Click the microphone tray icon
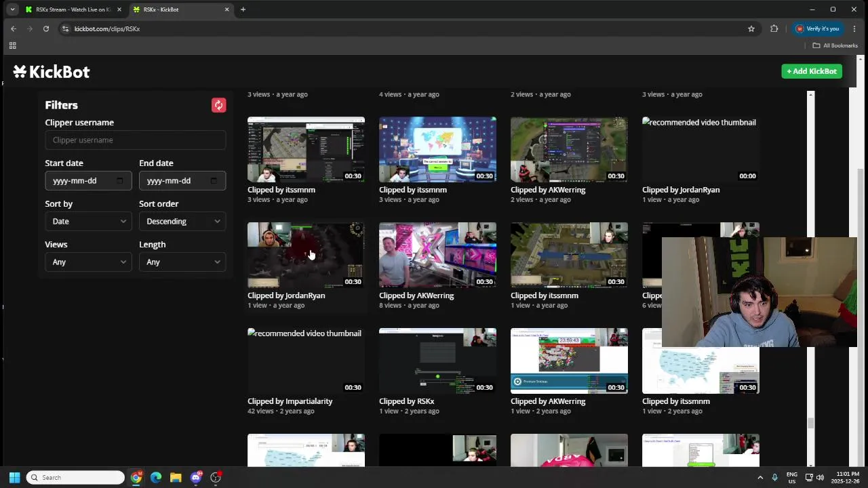This screenshot has width=868, height=488. pos(774,478)
